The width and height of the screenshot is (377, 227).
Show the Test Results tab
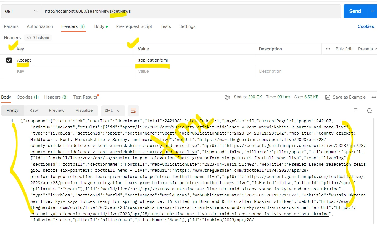pyautogui.click(x=85, y=97)
